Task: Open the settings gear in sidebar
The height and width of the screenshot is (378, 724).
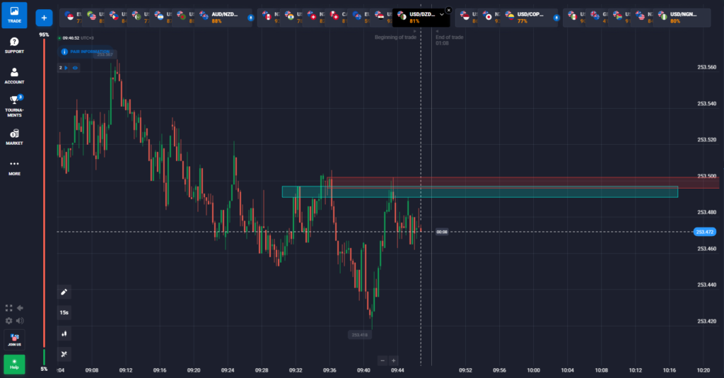Action: pyautogui.click(x=8, y=320)
